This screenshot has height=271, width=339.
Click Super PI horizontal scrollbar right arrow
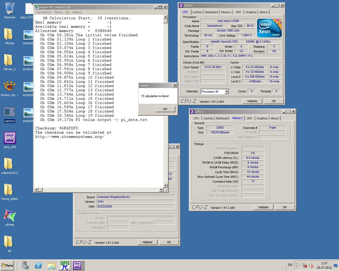click(161, 190)
